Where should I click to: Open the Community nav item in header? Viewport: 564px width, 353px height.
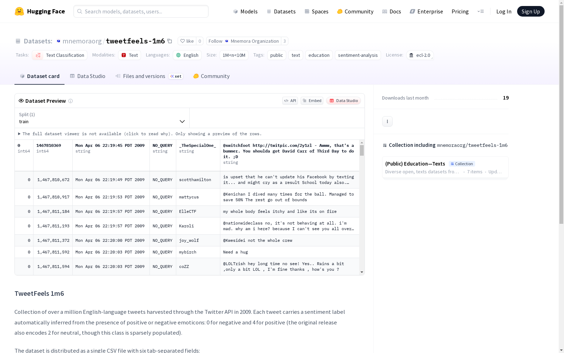355,11
